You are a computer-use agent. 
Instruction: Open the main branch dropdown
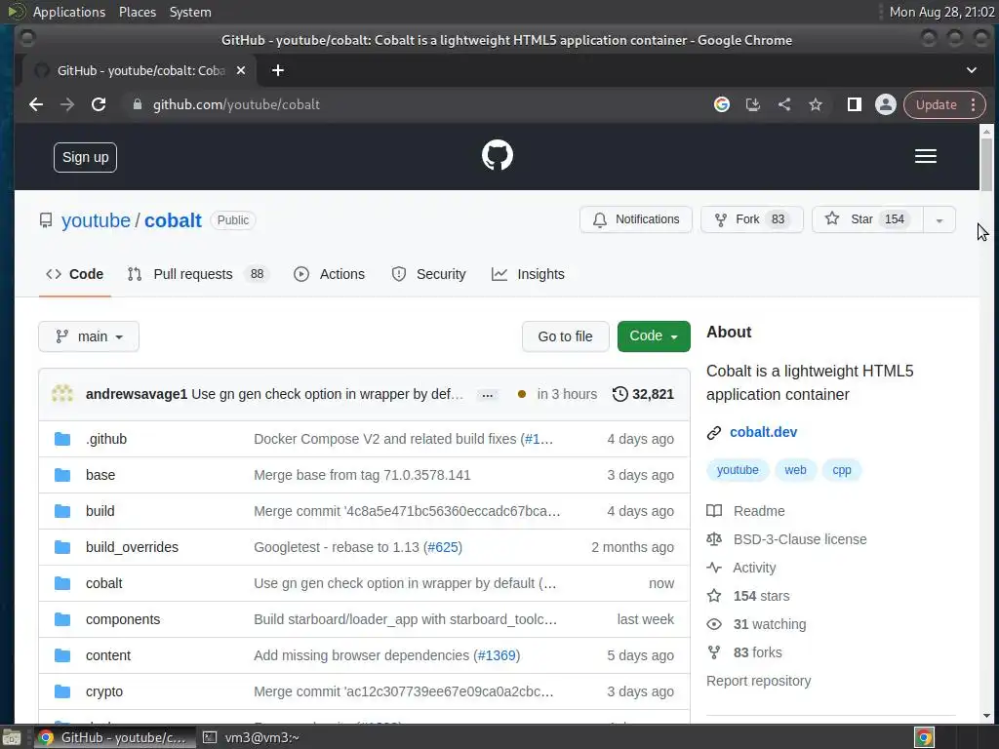point(89,336)
